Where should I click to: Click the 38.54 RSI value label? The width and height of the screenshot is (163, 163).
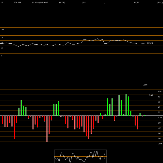pos(150,43)
